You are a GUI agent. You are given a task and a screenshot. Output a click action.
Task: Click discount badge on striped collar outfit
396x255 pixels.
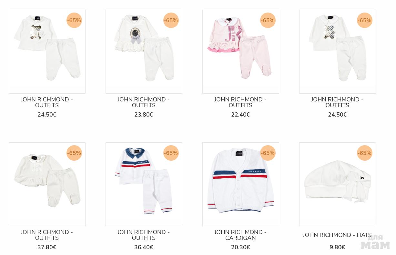point(171,153)
